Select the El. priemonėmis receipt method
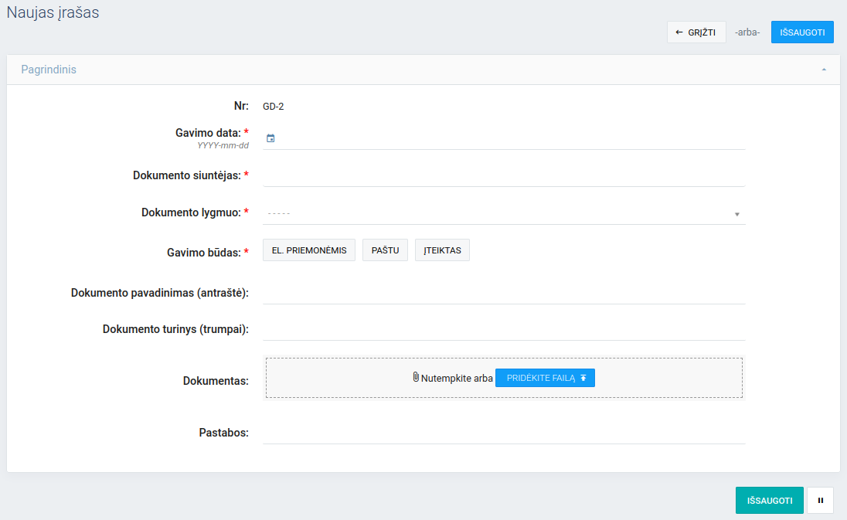Viewport: 847px width, 520px height. pyautogui.click(x=309, y=250)
